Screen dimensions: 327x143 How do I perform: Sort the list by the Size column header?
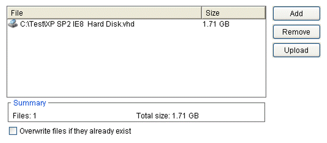coord(233,13)
